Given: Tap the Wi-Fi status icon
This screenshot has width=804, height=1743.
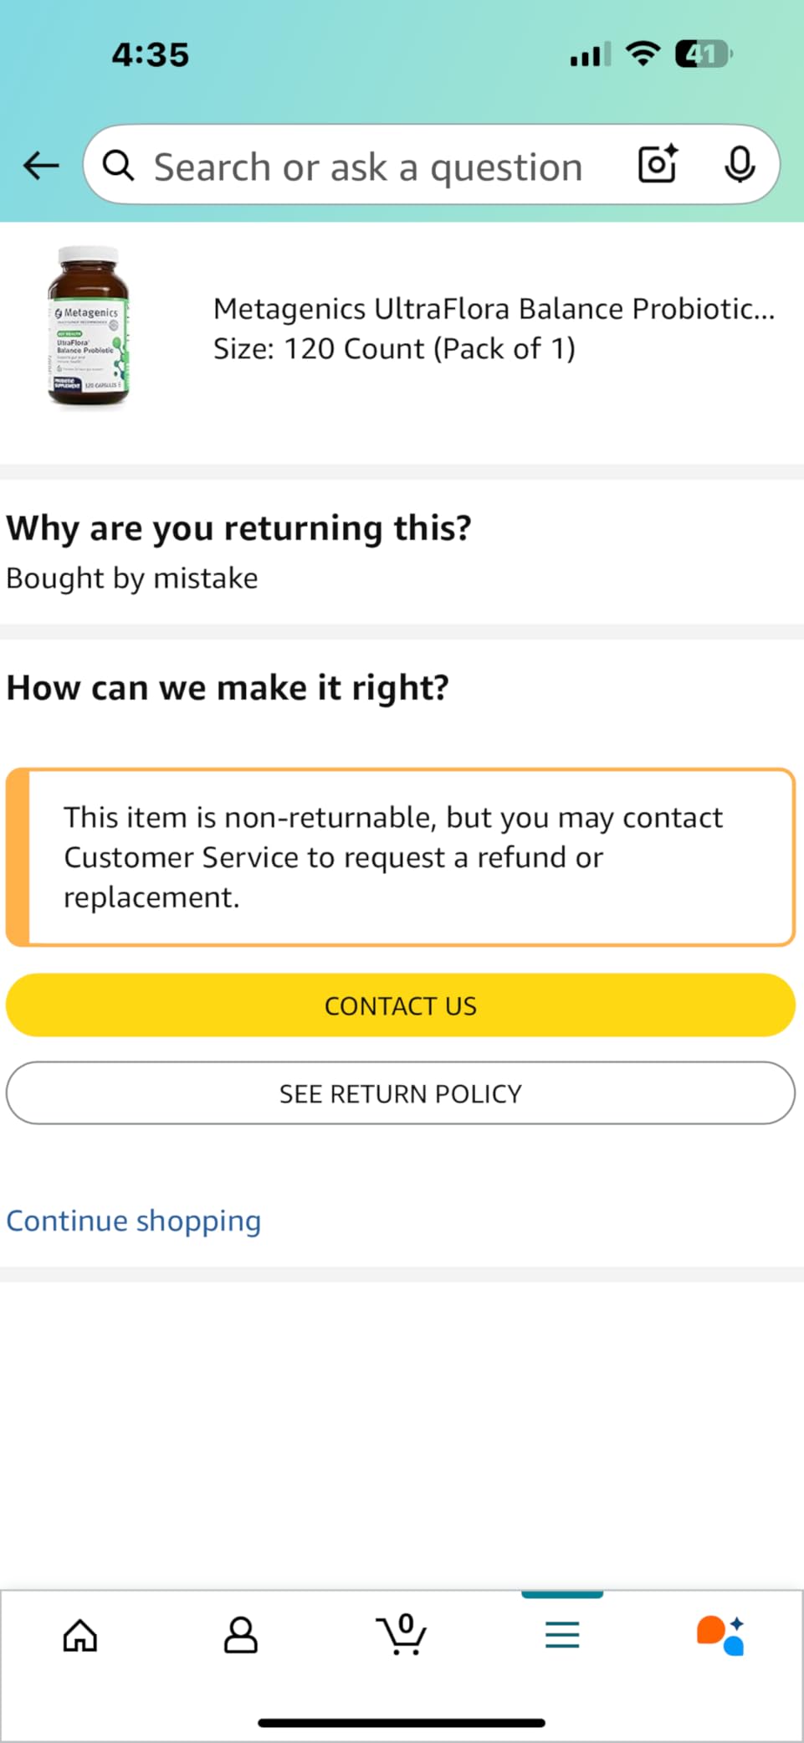Looking at the screenshot, I should [643, 54].
